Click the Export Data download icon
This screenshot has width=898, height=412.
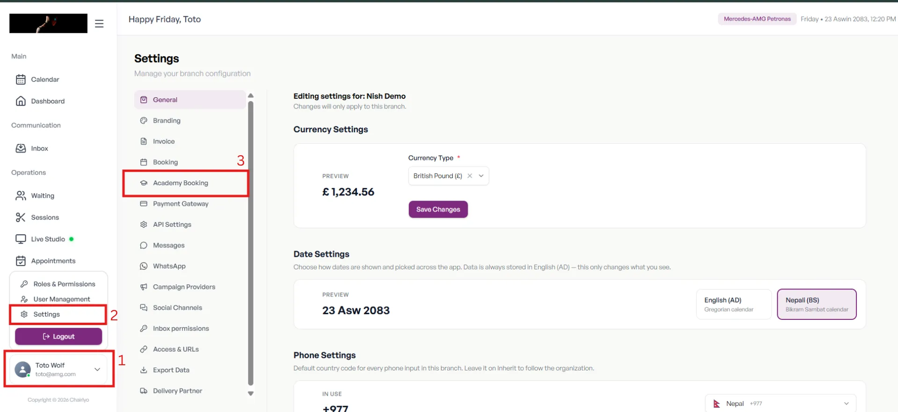pos(144,370)
